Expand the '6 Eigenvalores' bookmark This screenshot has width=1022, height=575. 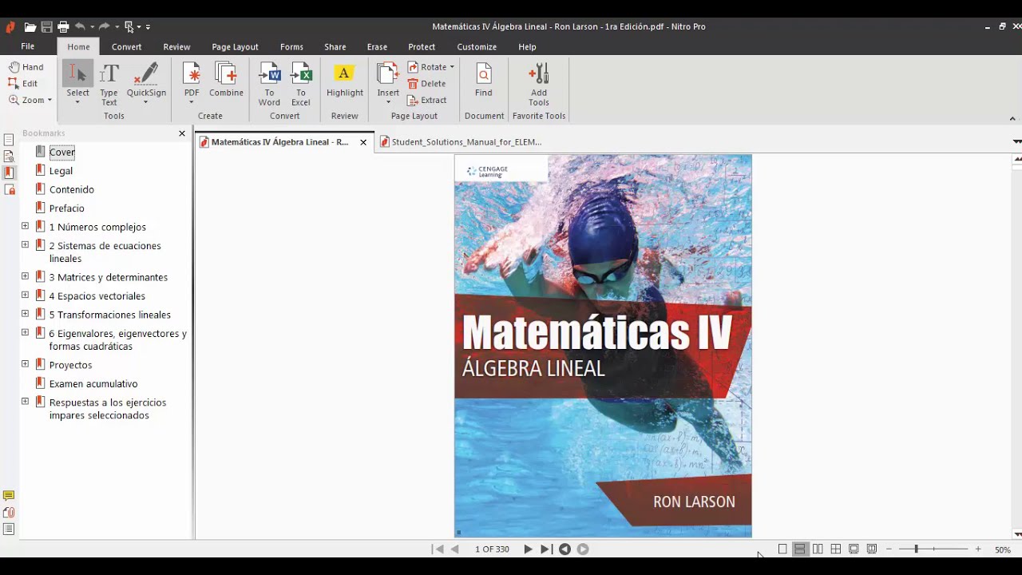pyautogui.click(x=25, y=332)
